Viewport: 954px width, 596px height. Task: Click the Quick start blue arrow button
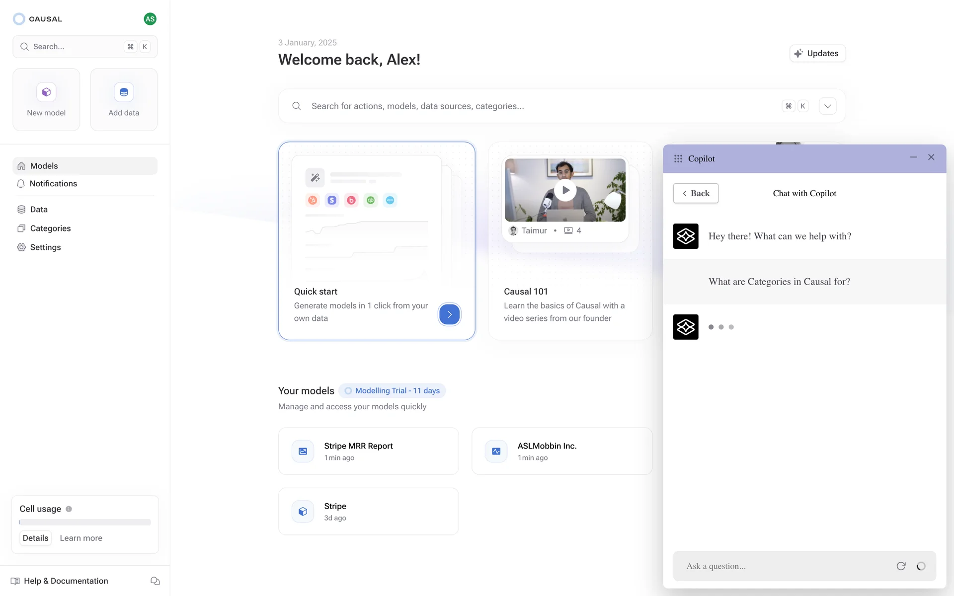(449, 314)
